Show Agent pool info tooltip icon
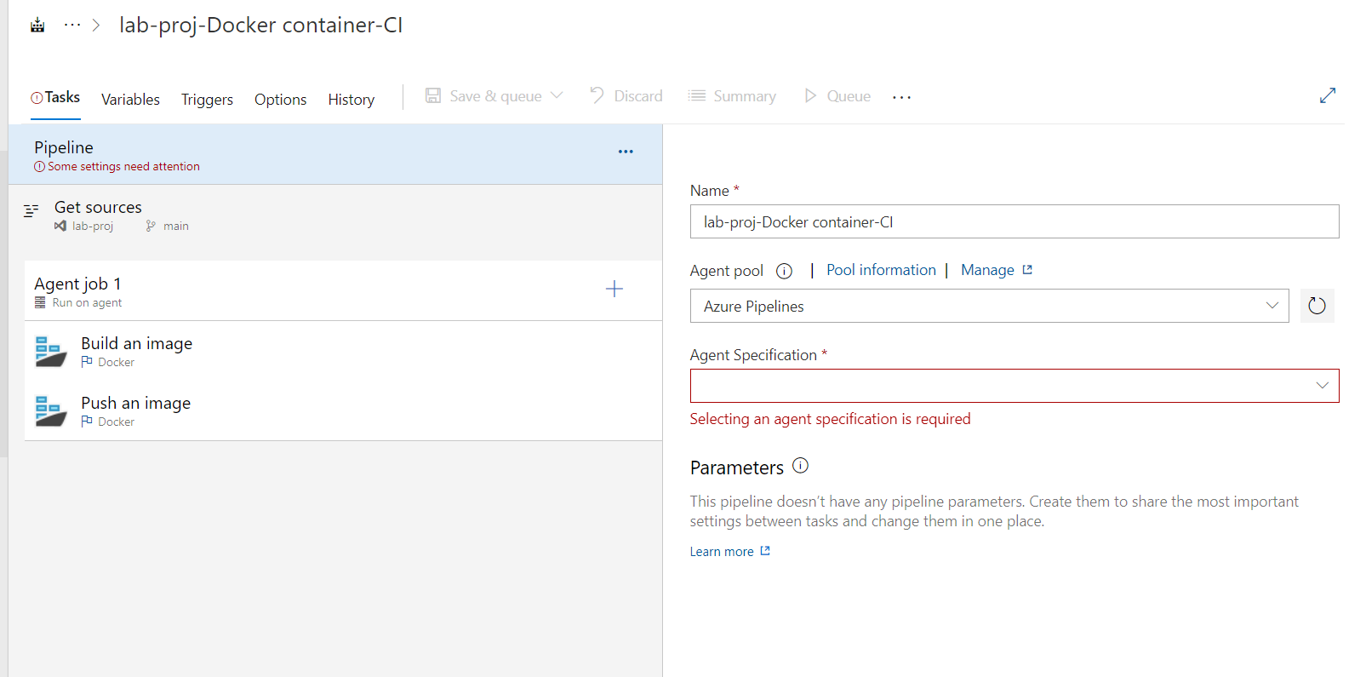Viewport: 1366px width, 677px height. pos(784,271)
